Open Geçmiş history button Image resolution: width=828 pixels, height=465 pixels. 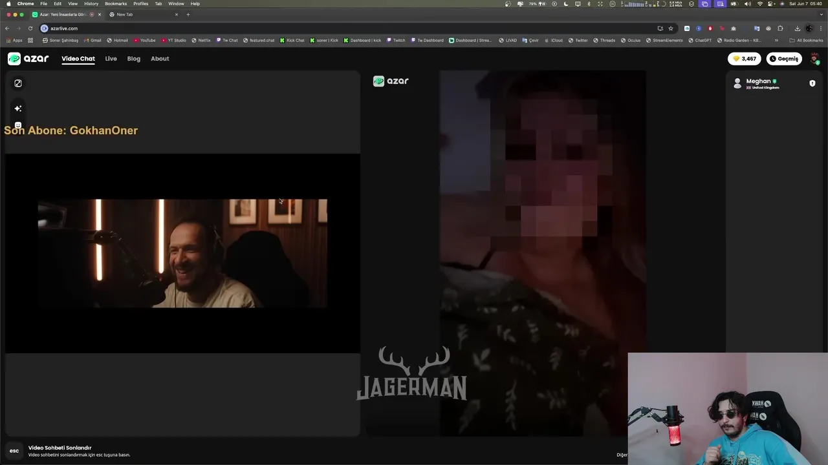pyautogui.click(x=784, y=59)
